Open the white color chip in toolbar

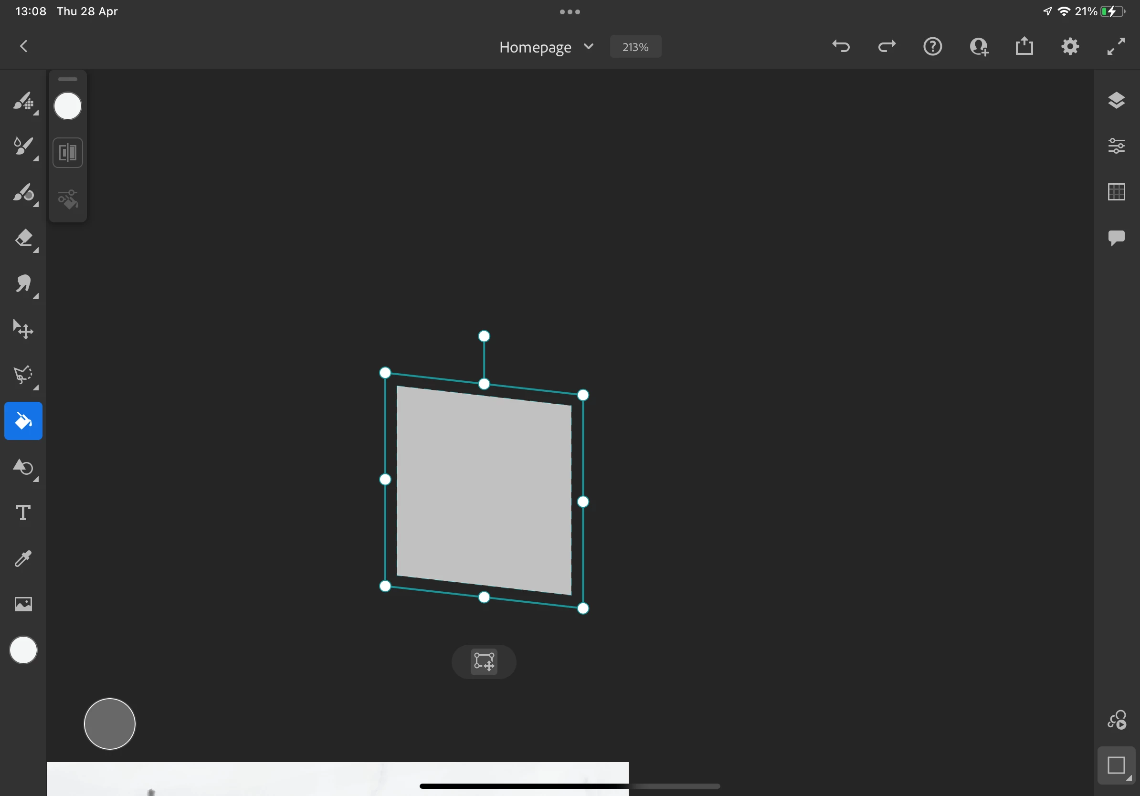tap(23, 649)
